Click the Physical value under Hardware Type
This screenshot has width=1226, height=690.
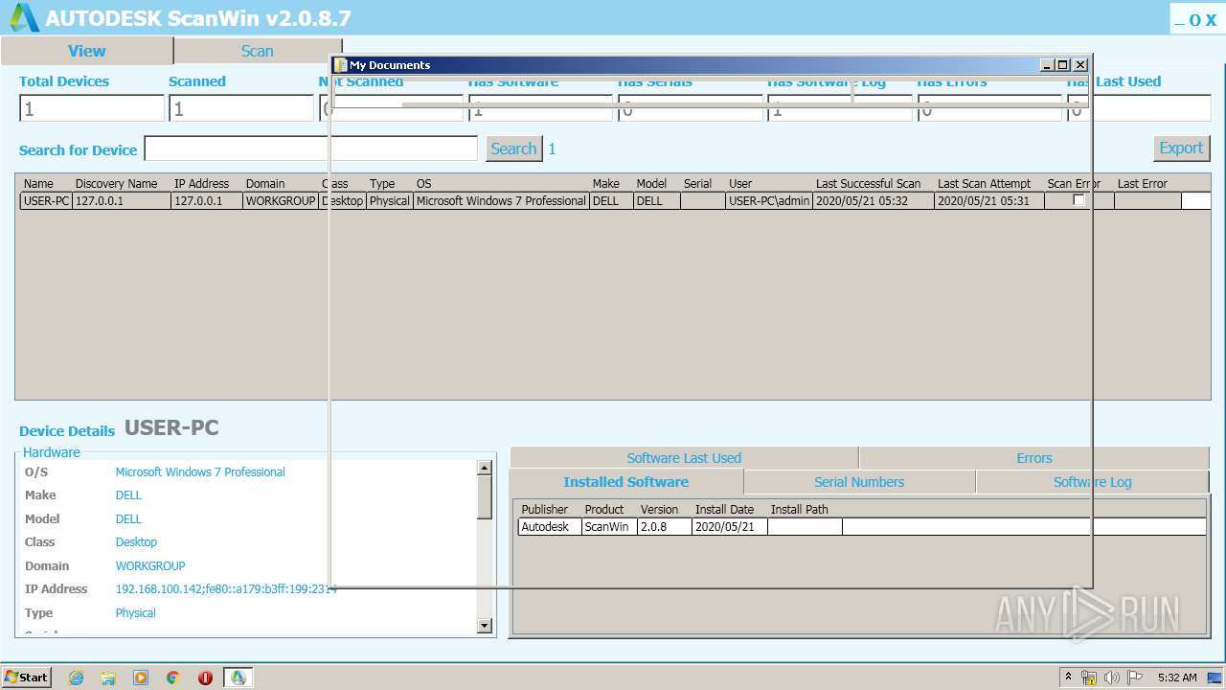[135, 613]
